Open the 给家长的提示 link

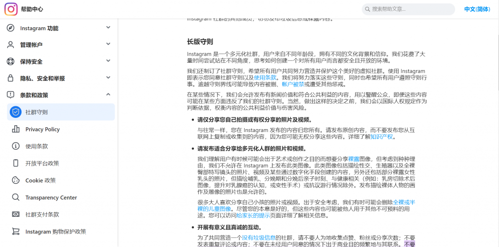coord(253,215)
